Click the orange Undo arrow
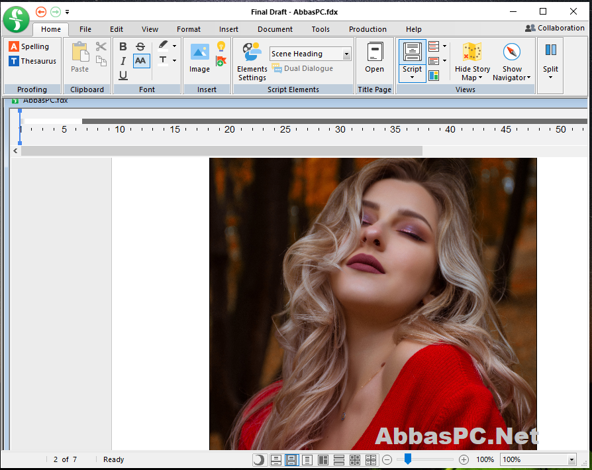 [x=41, y=12]
